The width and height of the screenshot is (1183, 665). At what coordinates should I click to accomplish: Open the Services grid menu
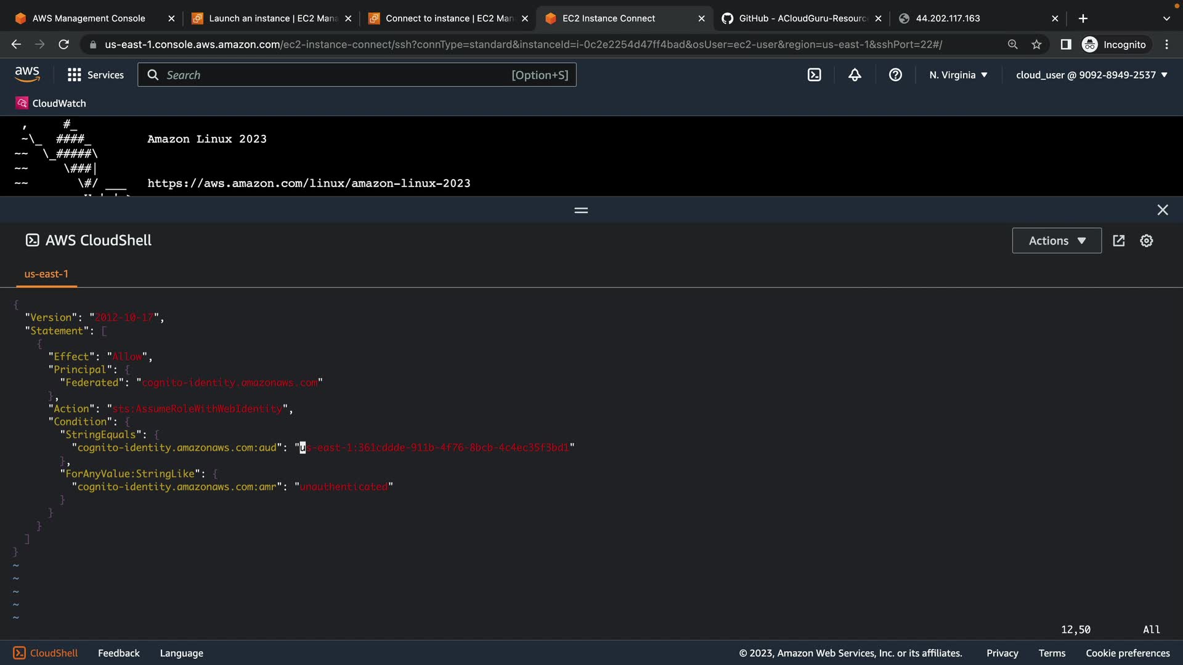(x=96, y=75)
